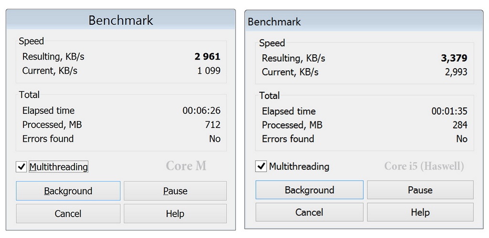
Task: Click the elapsed time 00:06:26
Action: tap(201, 111)
